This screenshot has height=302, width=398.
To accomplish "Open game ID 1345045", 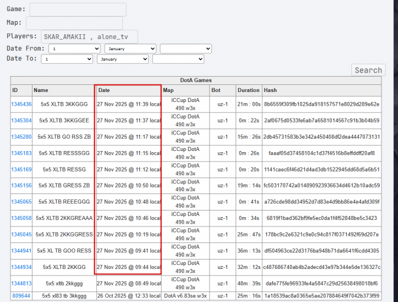I will pyautogui.click(x=21, y=234).
